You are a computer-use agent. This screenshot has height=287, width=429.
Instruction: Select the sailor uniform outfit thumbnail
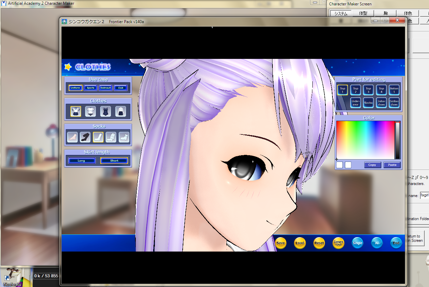pos(76,111)
